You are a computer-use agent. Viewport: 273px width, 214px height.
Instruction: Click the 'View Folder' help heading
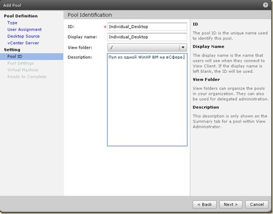pyautogui.click(x=206, y=80)
